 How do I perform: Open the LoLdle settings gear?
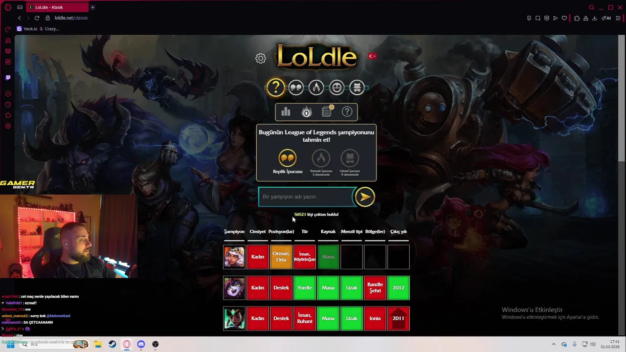261,58
